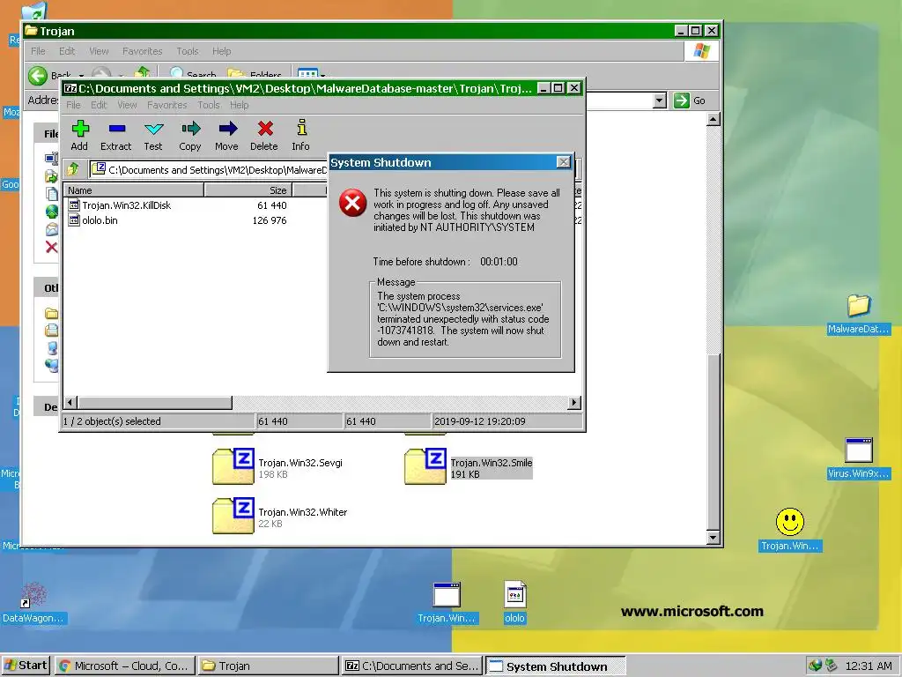Switch to 7-Zip C:\Documents taskbar item
This screenshot has width=902, height=677.
(x=412, y=666)
